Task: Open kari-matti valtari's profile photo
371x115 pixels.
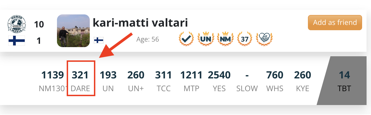Action: (73, 31)
